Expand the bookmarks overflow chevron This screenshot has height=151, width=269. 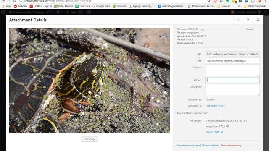click(x=239, y=6)
